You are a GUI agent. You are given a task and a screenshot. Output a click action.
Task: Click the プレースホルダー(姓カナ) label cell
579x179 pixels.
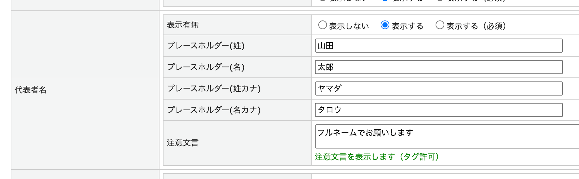click(214, 89)
